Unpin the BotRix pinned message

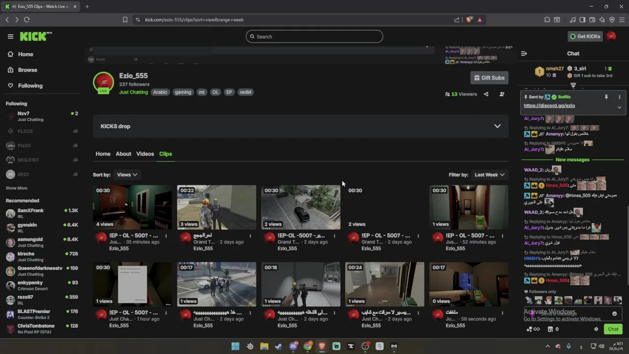[x=606, y=97]
